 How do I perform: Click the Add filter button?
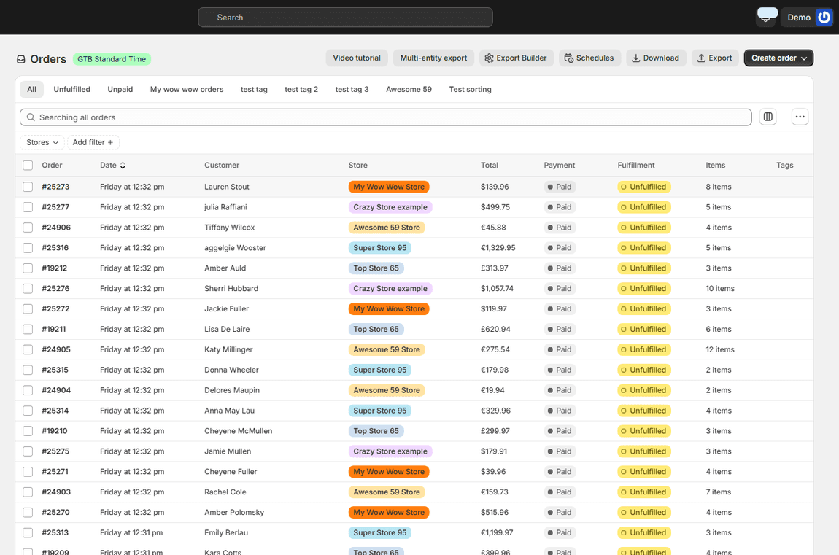click(93, 142)
